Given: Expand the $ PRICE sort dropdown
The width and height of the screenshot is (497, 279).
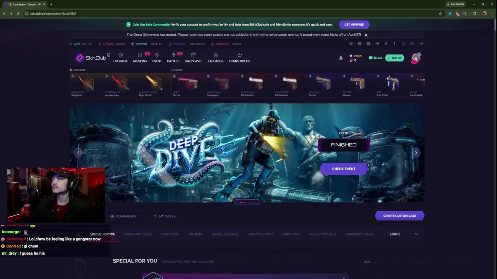Looking at the screenshot, I should 404,234.
